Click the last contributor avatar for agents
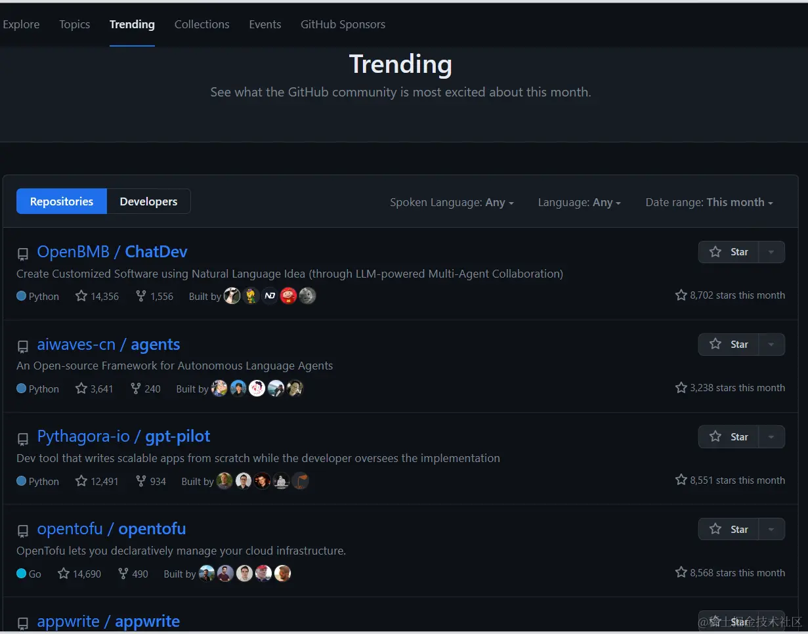This screenshot has width=808, height=634. pyautogui.click(x=295, y=389)
